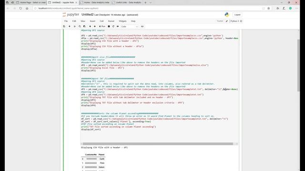The height and width of the screenshot is (171, 305).
Task: Interrupt the kernel with stop icon
Action: click(109, 27)
